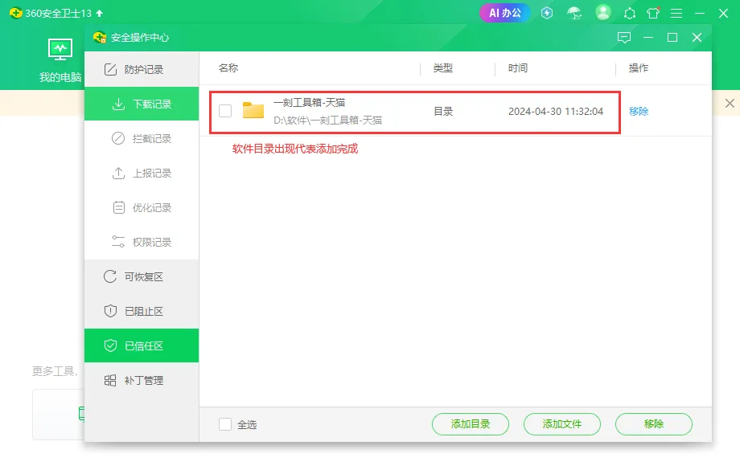Open the main hamburger menu
The image size is (740, 466).
pyautogui.click(x=676, y=13)
